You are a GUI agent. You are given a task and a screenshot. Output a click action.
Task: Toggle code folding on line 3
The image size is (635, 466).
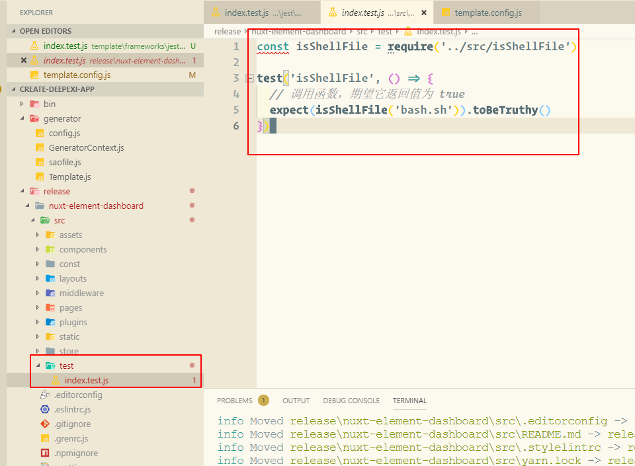click(249, 79)
